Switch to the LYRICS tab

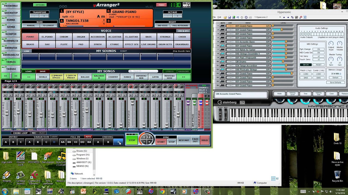point(170,71)
